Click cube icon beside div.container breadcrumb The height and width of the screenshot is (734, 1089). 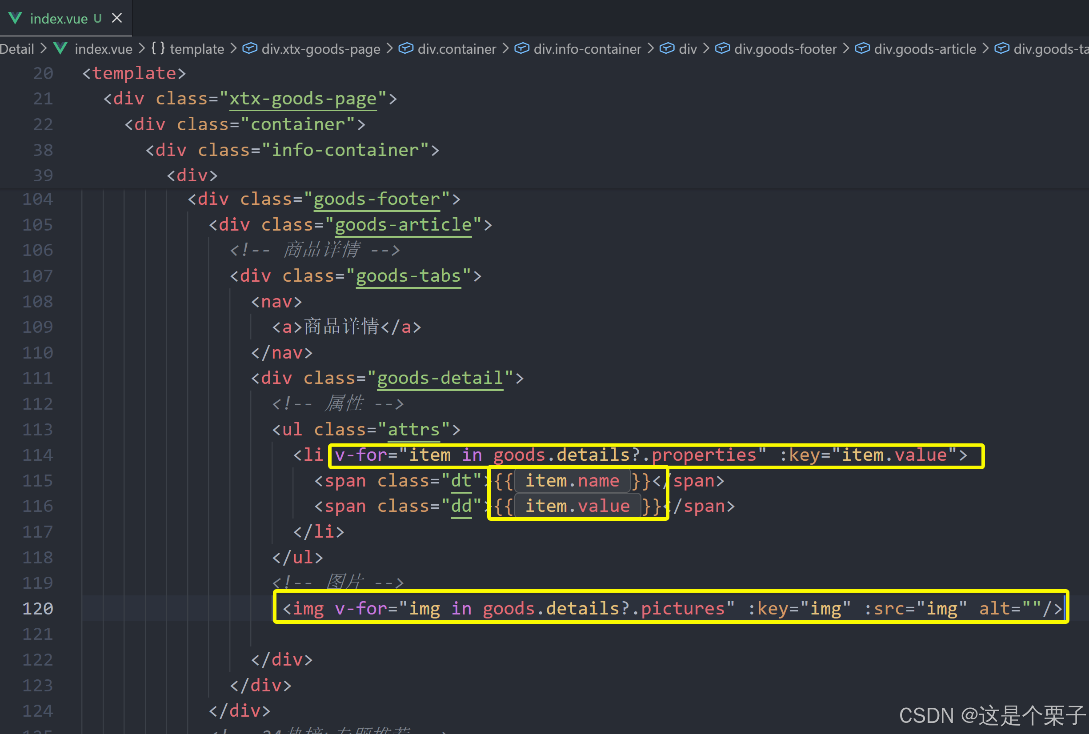[x=406, y=48]
